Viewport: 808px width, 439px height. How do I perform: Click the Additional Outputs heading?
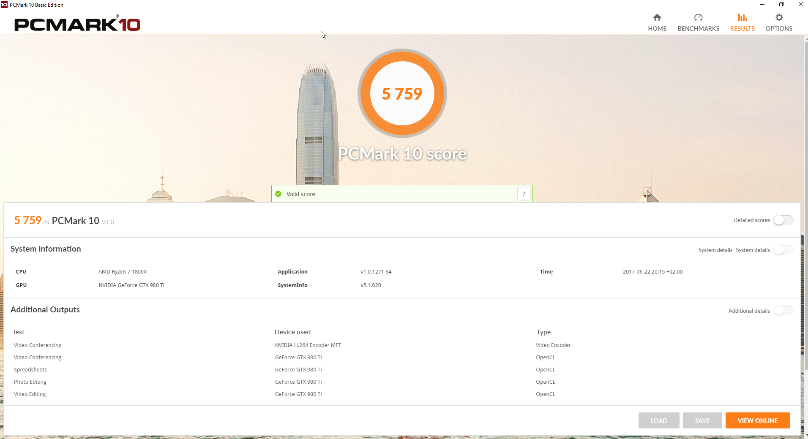[x=45, y=310]
